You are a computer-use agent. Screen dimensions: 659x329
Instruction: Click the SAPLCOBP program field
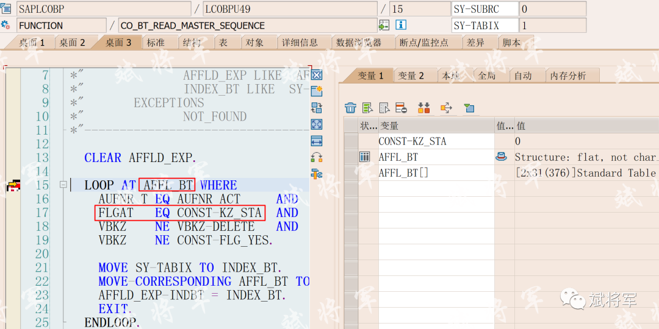tap(103, 9)
